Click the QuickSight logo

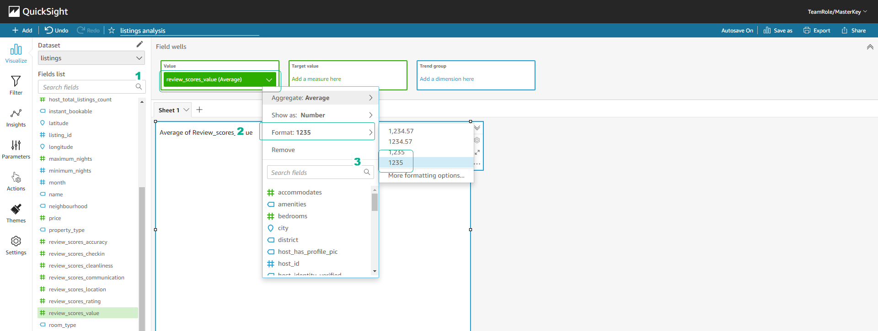[38, 11]
